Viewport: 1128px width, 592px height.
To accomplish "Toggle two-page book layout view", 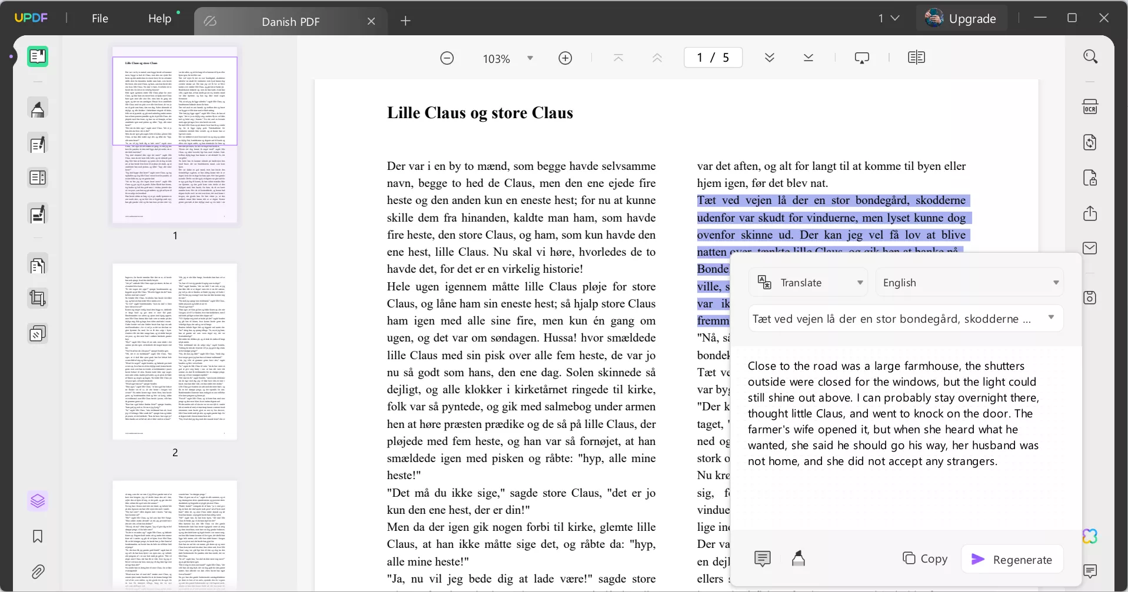I will [916, 57].
